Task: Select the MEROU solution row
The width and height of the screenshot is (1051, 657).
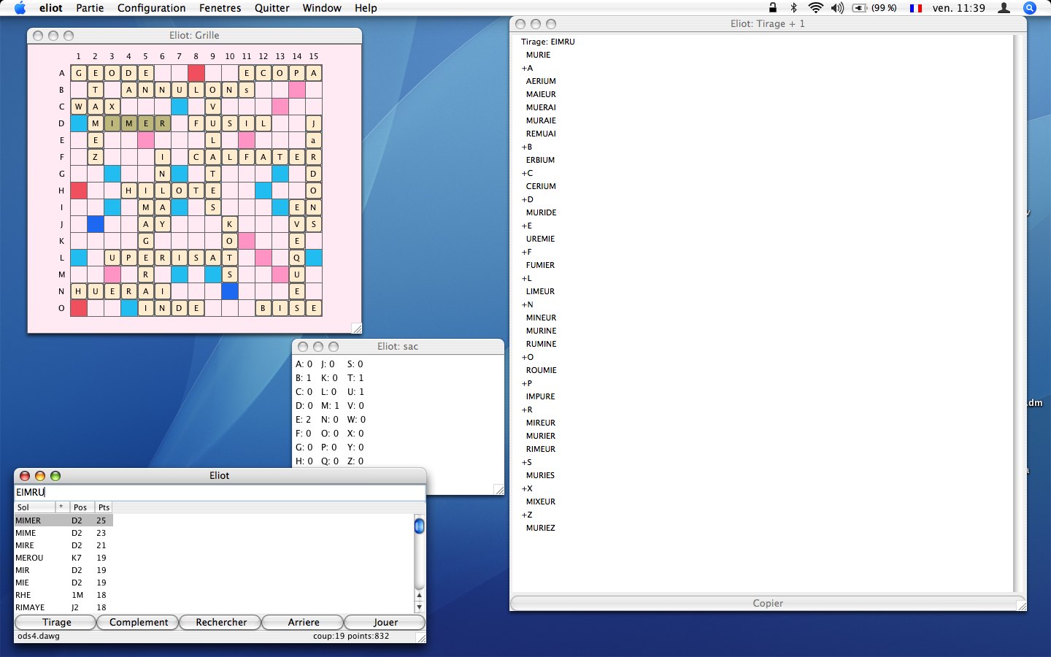Action: (29, 558)
